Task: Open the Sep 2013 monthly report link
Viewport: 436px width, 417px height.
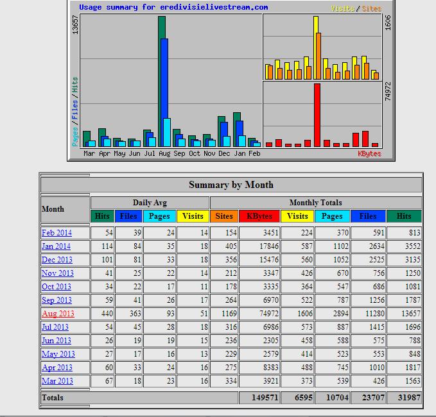Action: point(57,300)
